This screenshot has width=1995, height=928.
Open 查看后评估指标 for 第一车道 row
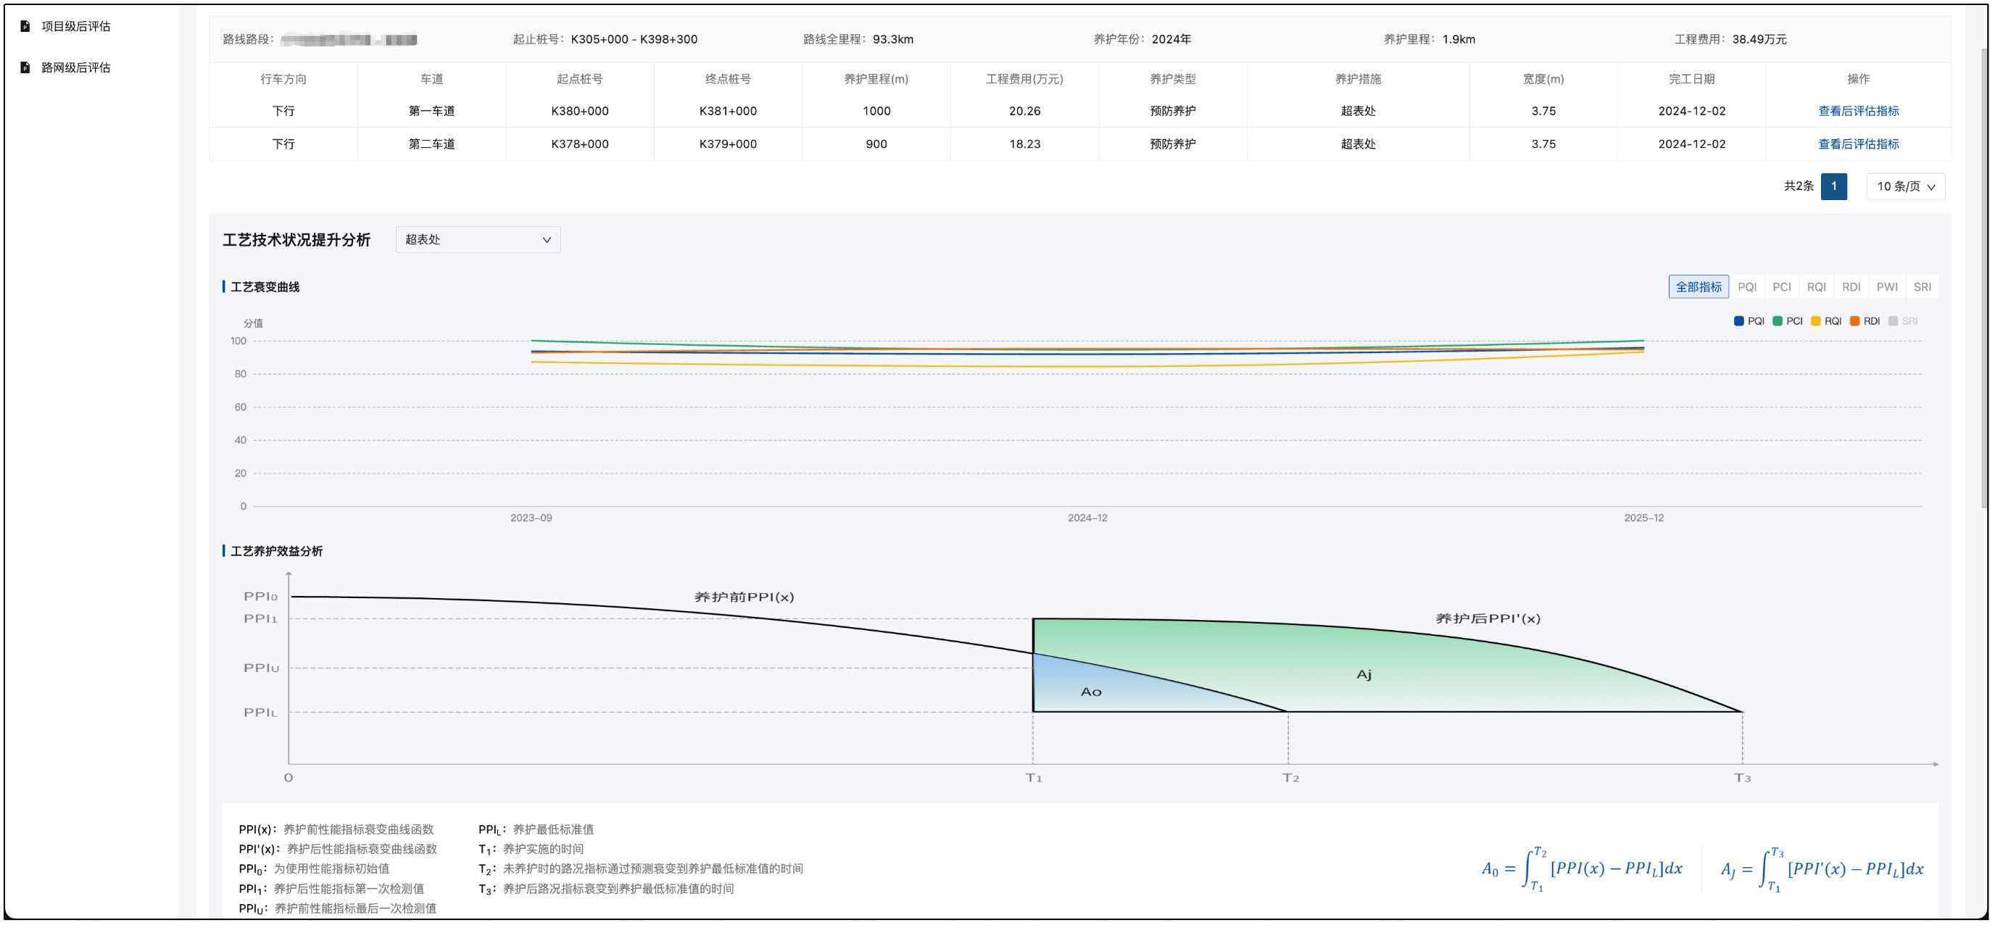point(1858,111)
